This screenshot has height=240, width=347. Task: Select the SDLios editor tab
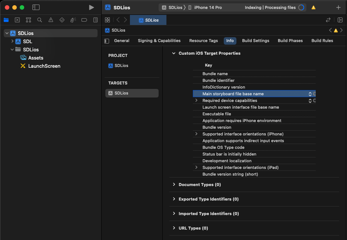[148, 20]
